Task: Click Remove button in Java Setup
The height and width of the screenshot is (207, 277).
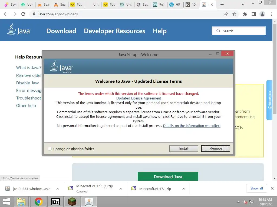Action: (216, 149)
